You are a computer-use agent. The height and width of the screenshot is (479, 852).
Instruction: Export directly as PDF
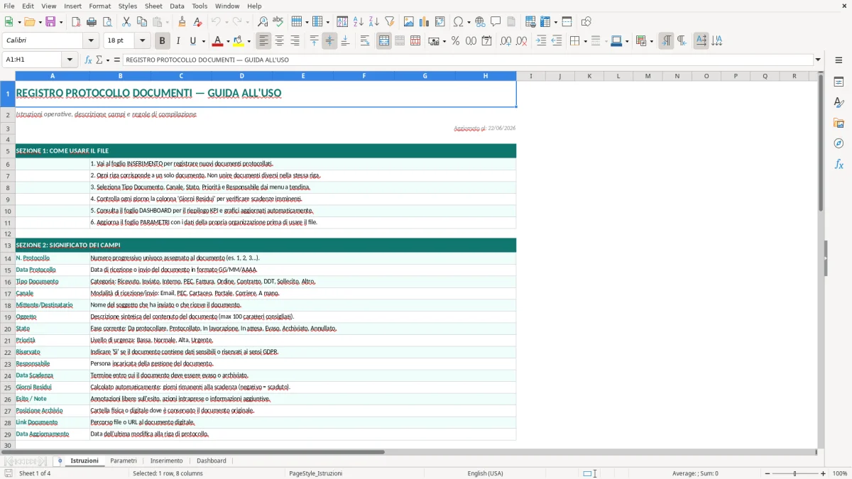tap(76, 22)
